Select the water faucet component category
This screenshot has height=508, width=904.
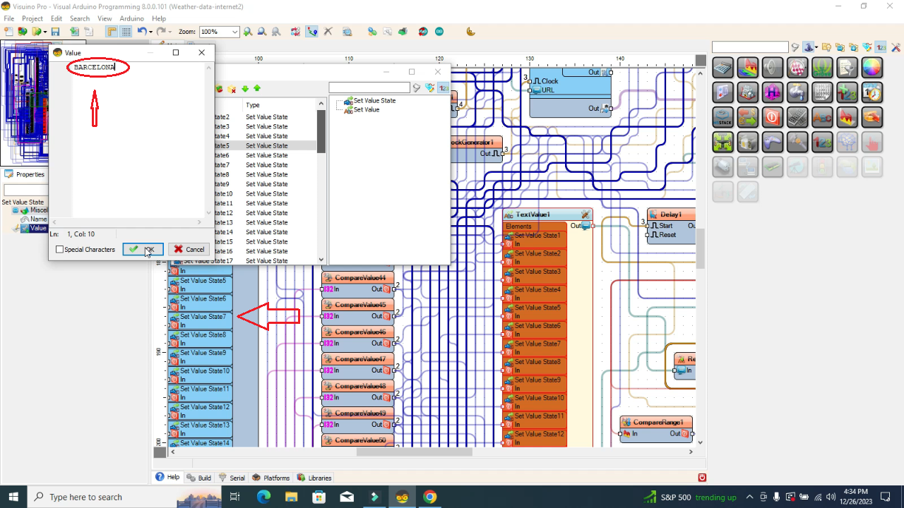[x=797, y=92]
